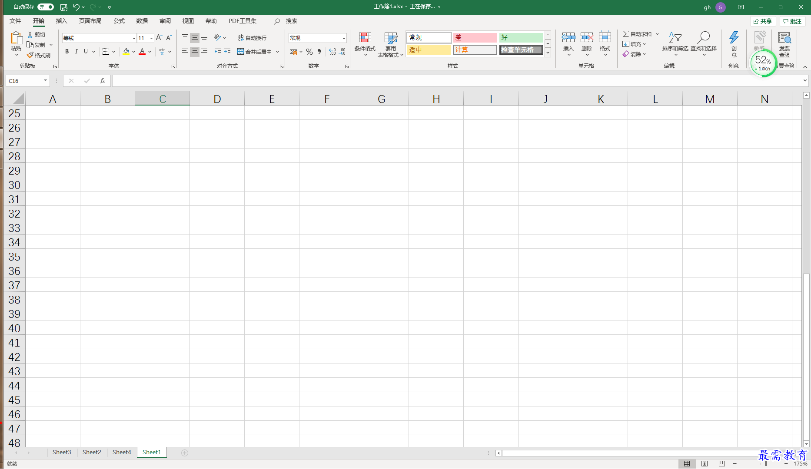
Task: Apply the 差 (Bad) cell style
Action: coord(475,38)
